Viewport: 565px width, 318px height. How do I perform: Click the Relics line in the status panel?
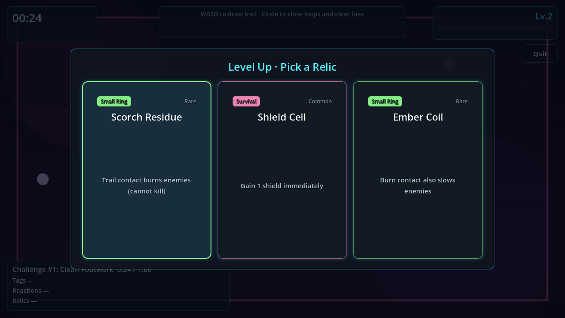point(25,301)
